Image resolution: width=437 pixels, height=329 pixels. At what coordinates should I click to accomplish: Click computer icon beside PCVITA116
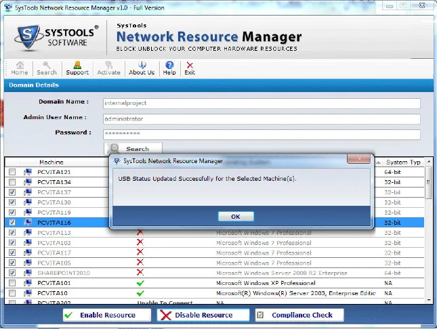point(28,222)
